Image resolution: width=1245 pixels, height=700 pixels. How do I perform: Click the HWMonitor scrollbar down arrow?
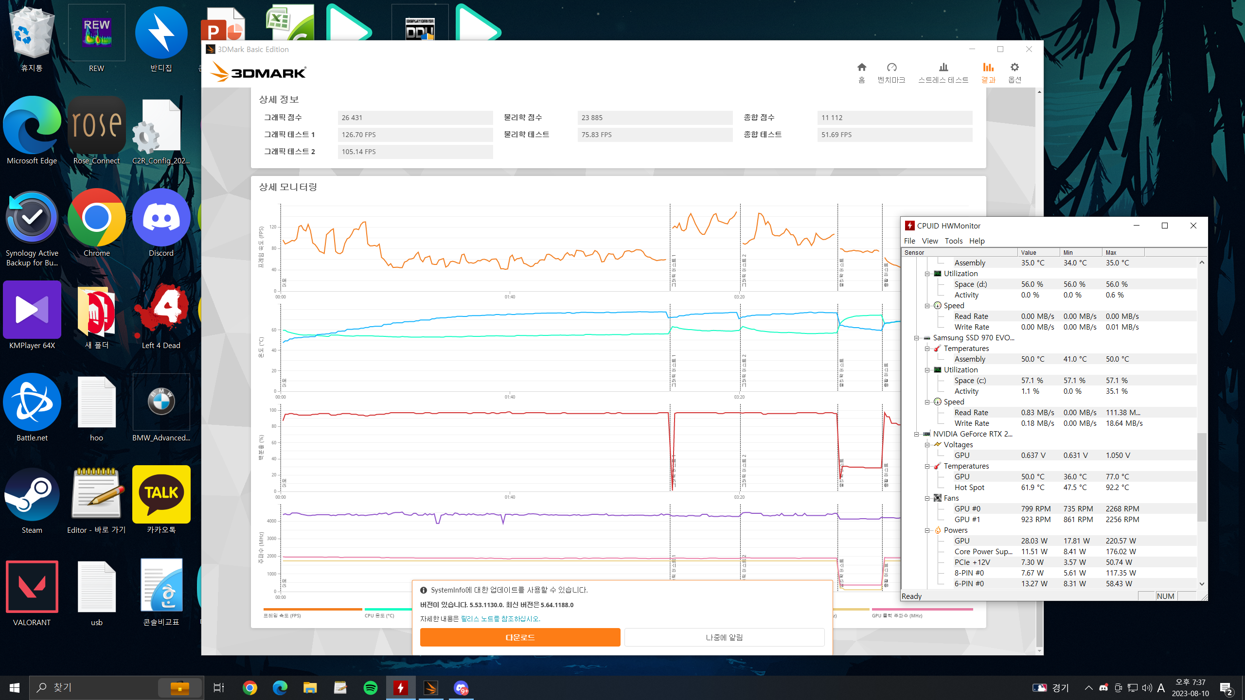pyautogui.click(x=1202, y=584)
